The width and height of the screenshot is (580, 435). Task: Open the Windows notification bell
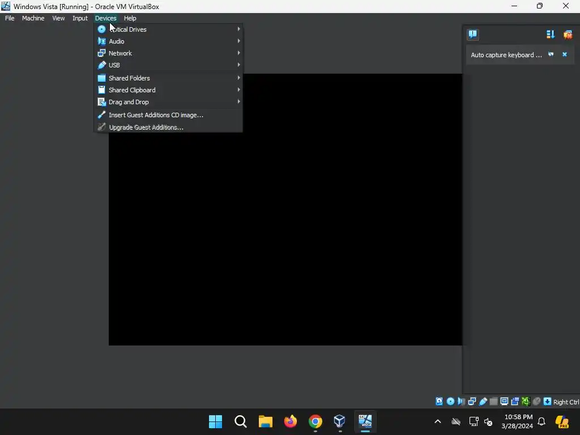click(541, 421)
